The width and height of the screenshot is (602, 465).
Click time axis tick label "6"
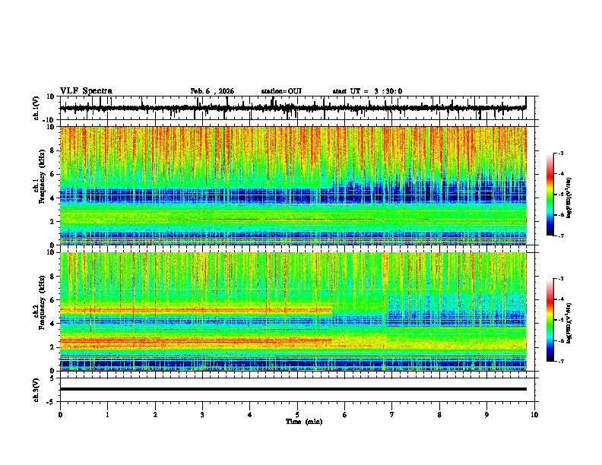(345, 415)
